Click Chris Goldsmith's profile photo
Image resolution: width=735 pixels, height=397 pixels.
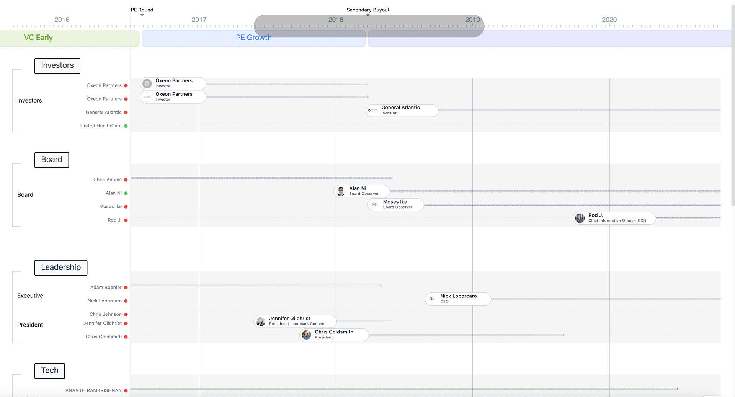tap(306, 335)
